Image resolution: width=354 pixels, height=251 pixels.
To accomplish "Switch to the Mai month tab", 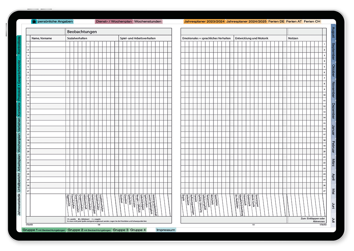I will (x=333, y=191).
